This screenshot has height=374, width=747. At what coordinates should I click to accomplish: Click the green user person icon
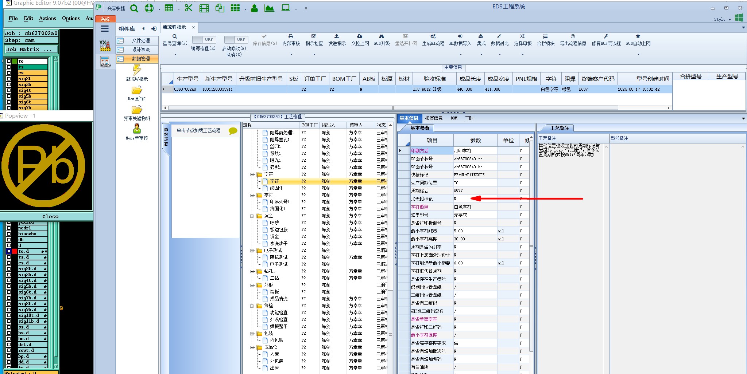[255, 8]
